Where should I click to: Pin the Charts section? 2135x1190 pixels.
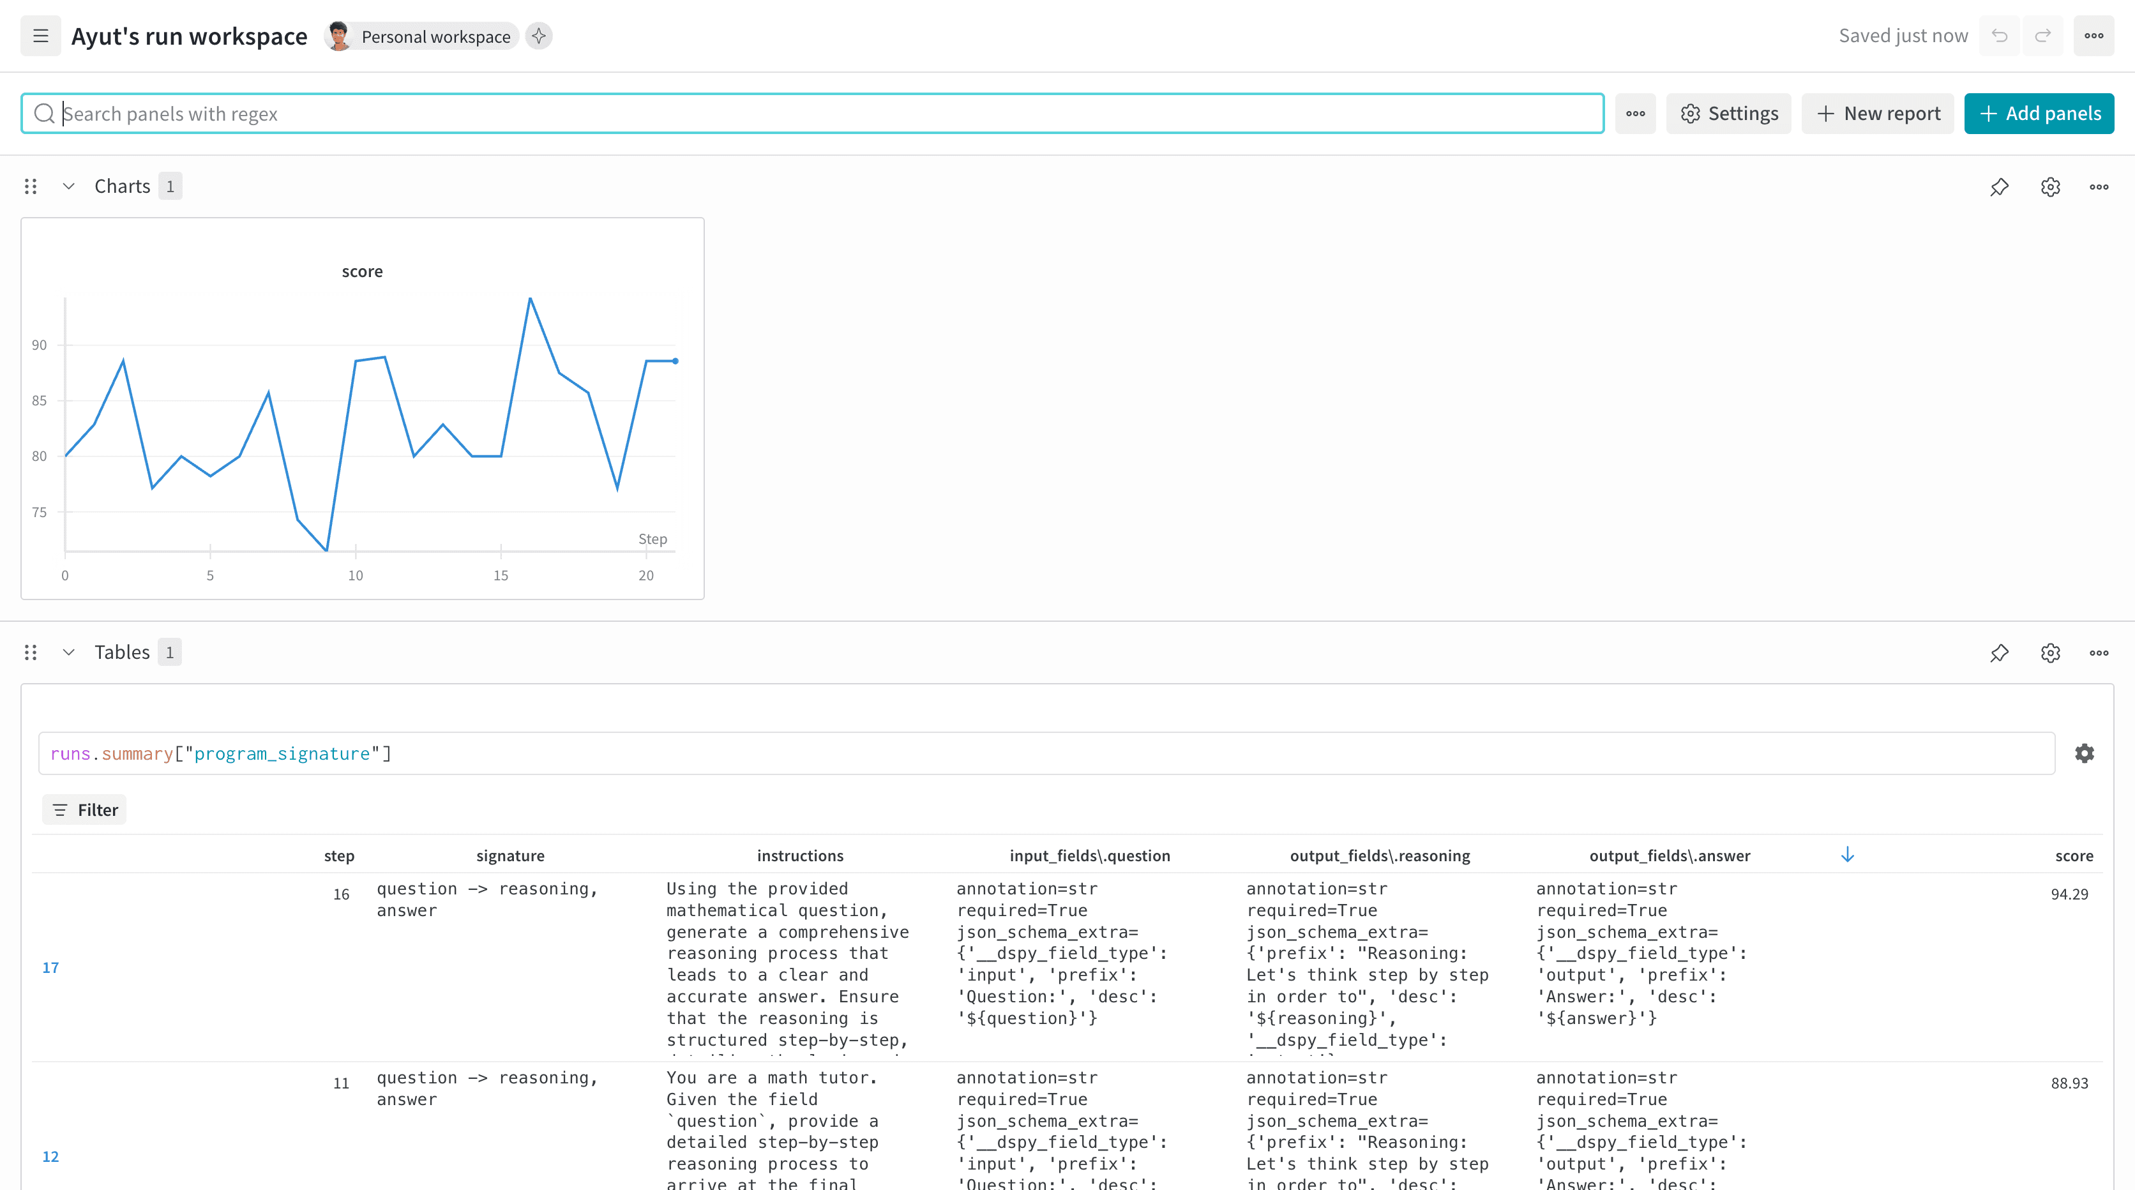coord(1999,186)
